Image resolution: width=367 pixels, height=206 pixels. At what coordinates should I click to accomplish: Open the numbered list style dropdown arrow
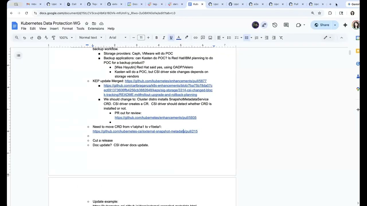[261, 37]
